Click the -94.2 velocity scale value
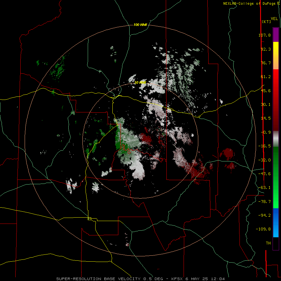281x281 pixels. [x=264, y=215]
